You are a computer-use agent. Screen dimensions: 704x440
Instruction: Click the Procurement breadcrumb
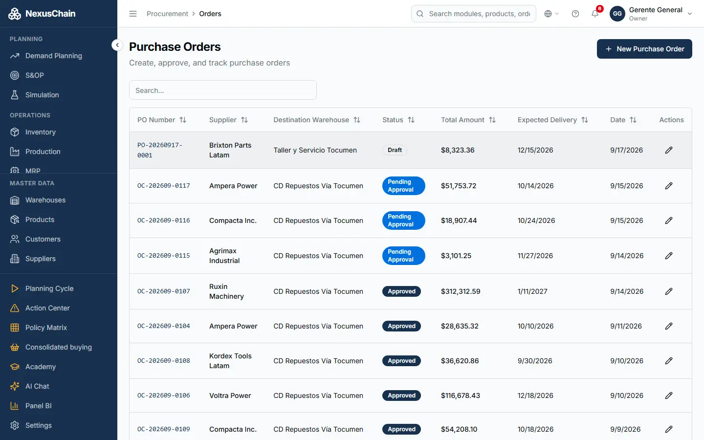coord(167,14)
